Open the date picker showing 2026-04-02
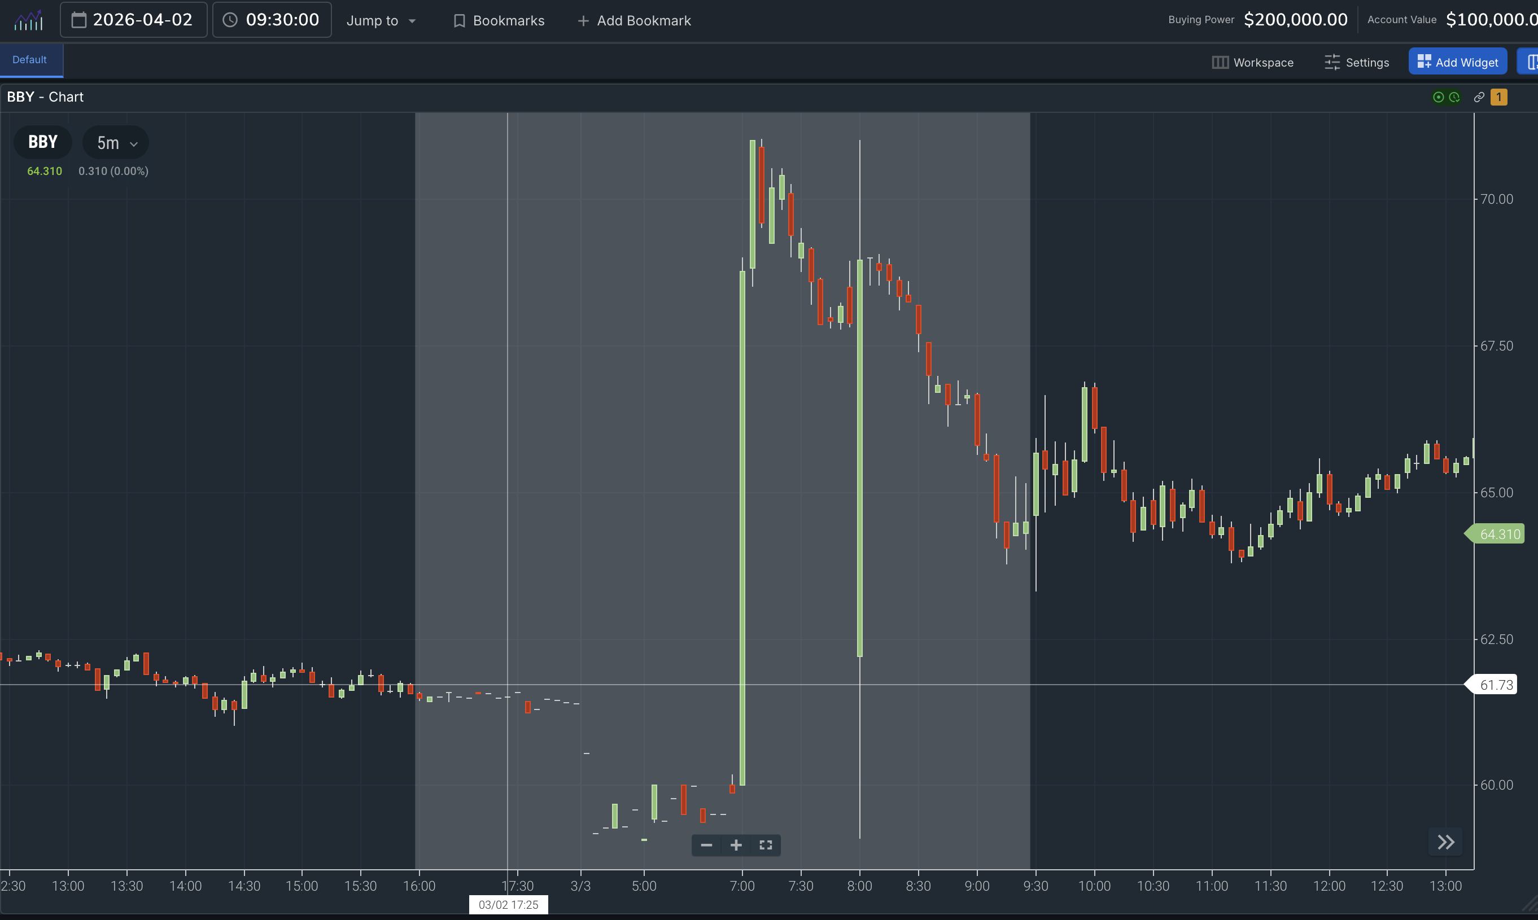 pos(133,20)
